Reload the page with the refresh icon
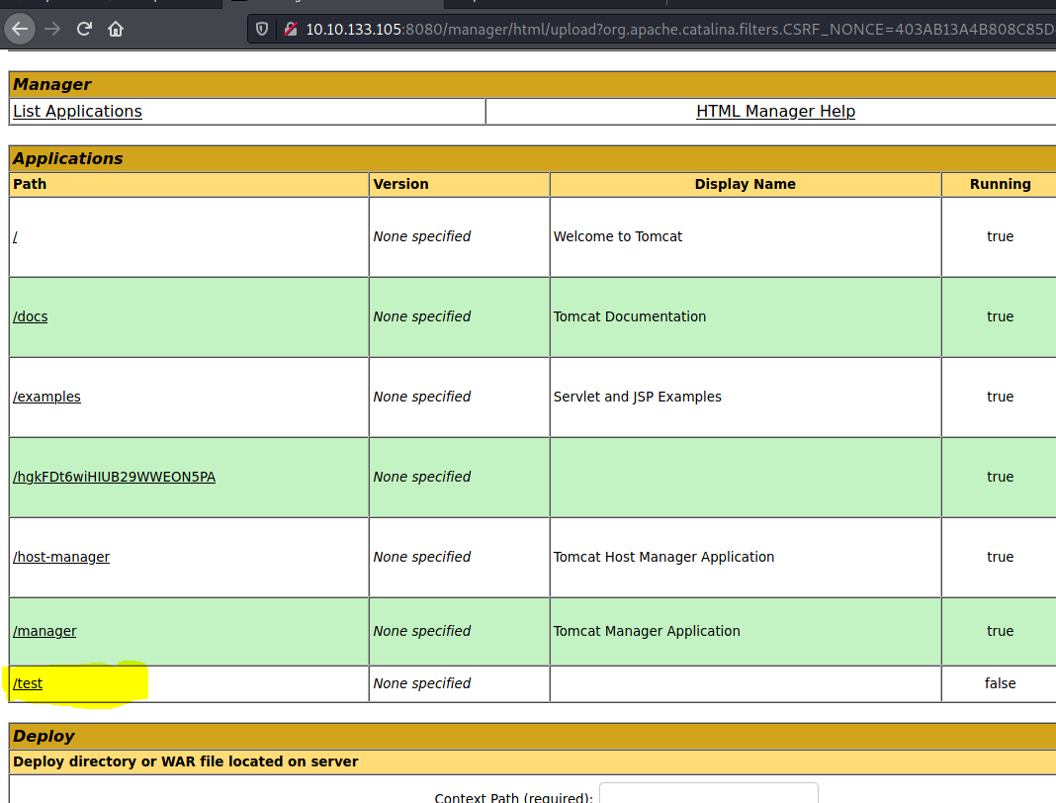 coord(84,29)
